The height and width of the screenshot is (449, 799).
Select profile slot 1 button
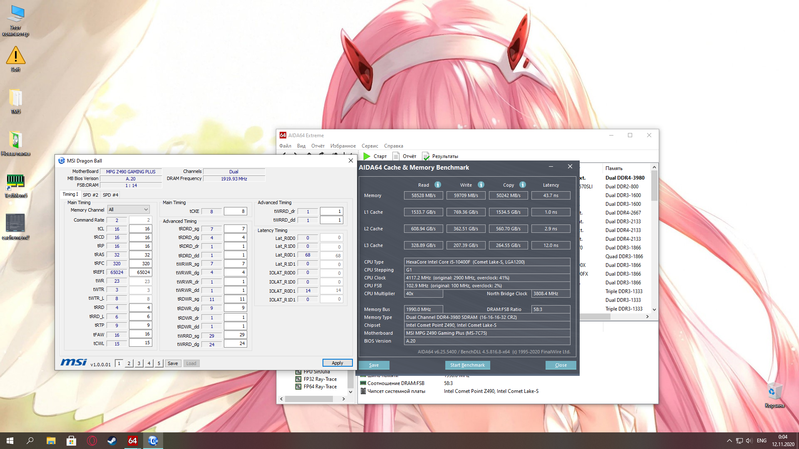119,363
